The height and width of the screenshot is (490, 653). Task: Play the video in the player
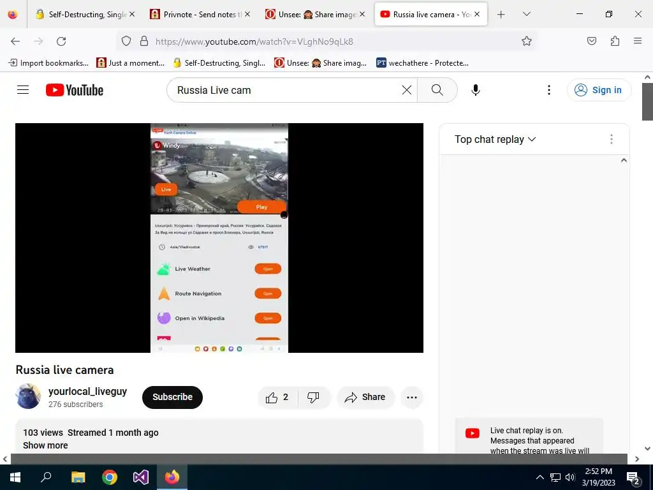[x=219, y=237]
